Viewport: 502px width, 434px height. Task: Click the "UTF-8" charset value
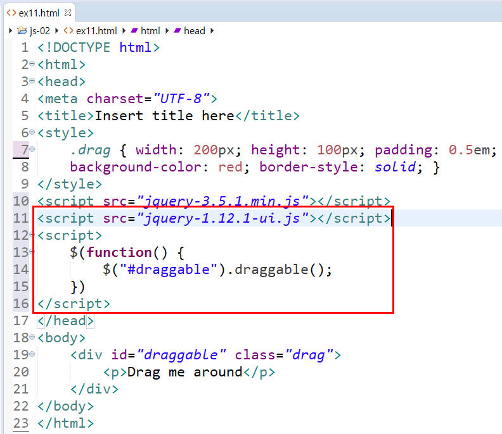181,99
